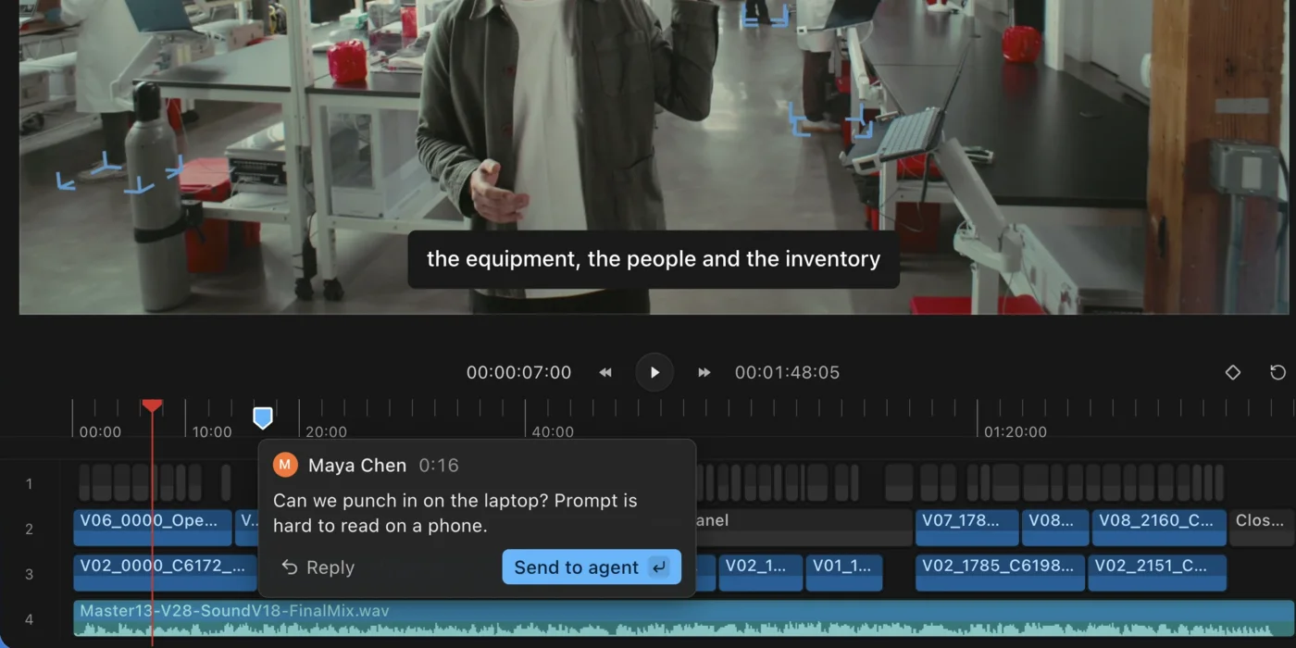Click the circular reset arrow icon
This screenshot has width=1296, height=648.
click(x=1277, y=372)
